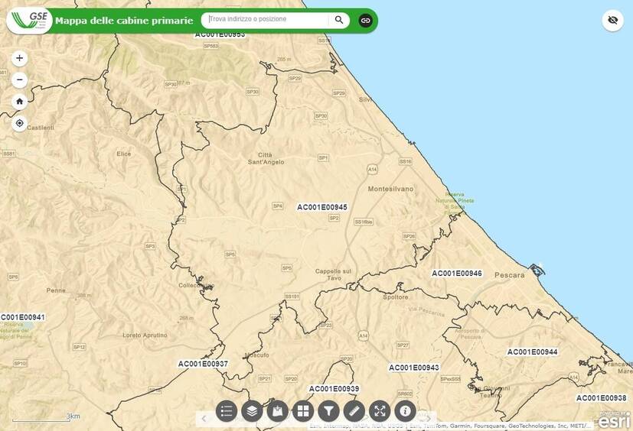Image resolution: width=633 pixels, height=431 pixels.
Task: Toggle the visibility eye icon
Action: pyautogui.click(x=612, y=21)
